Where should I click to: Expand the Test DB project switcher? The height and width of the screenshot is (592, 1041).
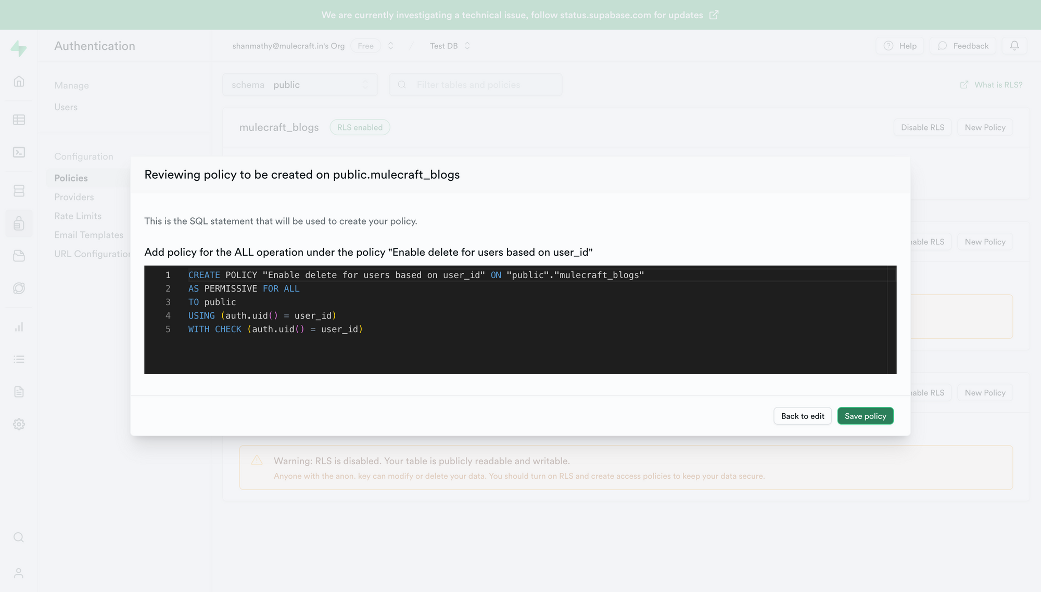467,46
